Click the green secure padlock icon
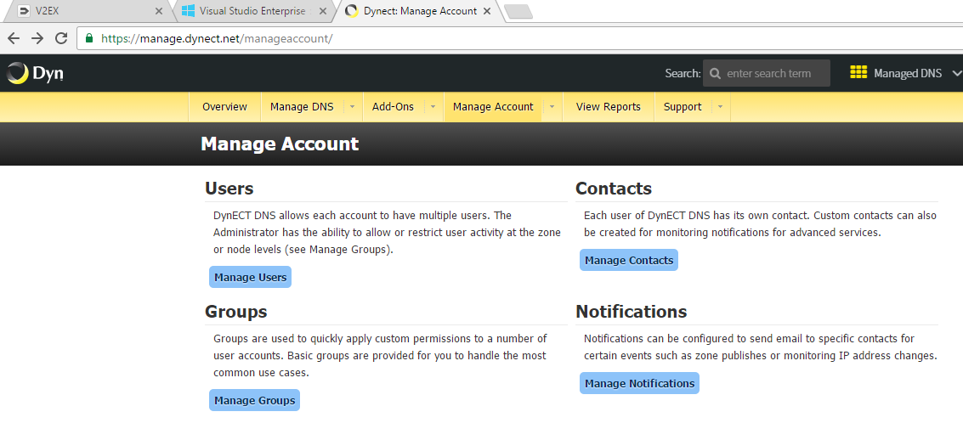This screenshot has height=423, width=963. (x=89, y=38)
